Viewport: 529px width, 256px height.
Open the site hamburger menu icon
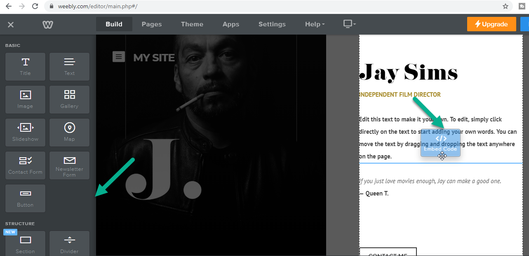pyautogui.click(x=119, y=57)
